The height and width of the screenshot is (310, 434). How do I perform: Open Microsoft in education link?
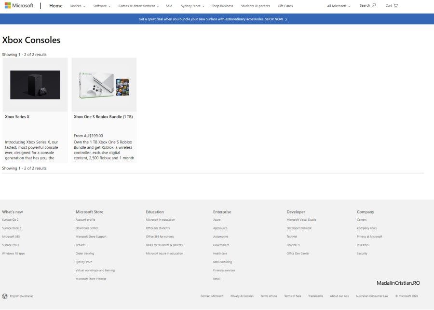coord(160,220)
